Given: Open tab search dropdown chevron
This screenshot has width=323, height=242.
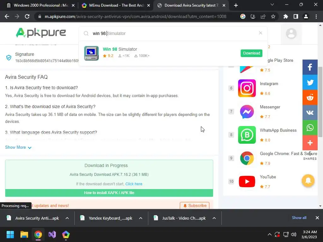Looking at the screenshot, I should pyautogui.click(x=272, y=4).
